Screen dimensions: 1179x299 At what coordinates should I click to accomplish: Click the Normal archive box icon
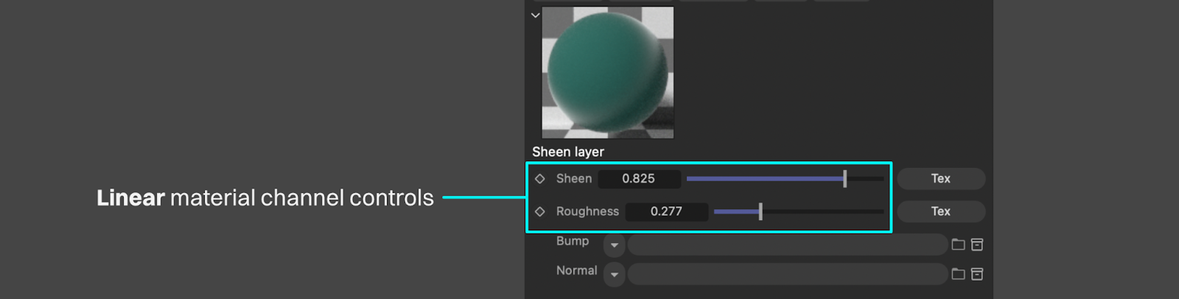977,274
